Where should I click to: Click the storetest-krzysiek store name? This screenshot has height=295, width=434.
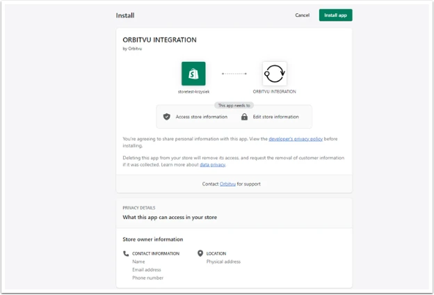click(193, 92)
